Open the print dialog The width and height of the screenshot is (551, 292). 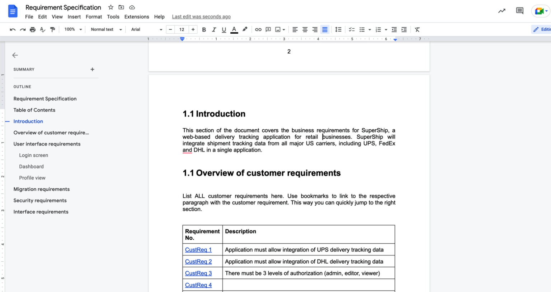tap(32, 29)
